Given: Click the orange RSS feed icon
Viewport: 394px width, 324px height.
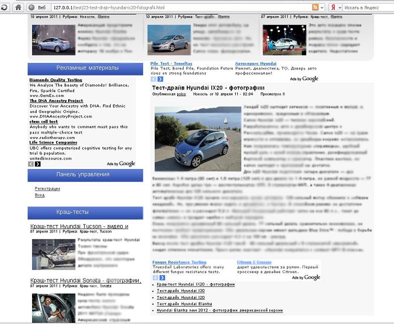Looking at the screenshot, I should pyautogui.click(x=315, y=7).
